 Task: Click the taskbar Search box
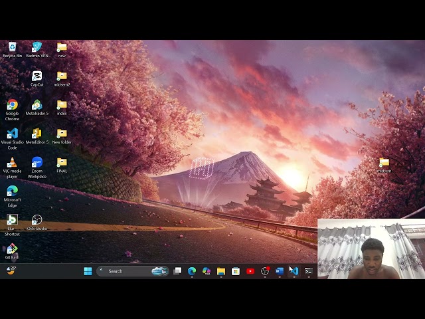pos(133,271)
